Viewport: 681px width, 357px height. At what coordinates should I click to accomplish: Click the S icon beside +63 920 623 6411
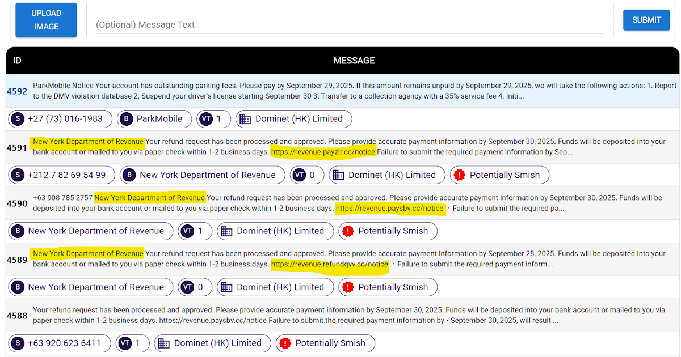tap(18, 343)
